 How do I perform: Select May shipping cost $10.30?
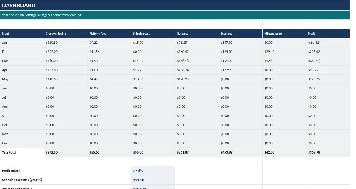(x=153, y=79)
